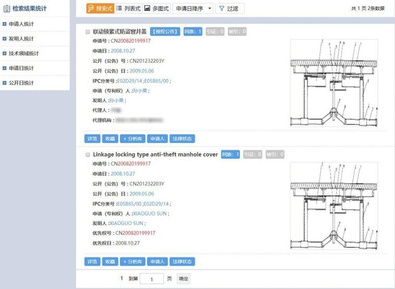Click applicant 孙小果 in first result
The height and width of the screenshot is (289, 395).
(140, 91)
